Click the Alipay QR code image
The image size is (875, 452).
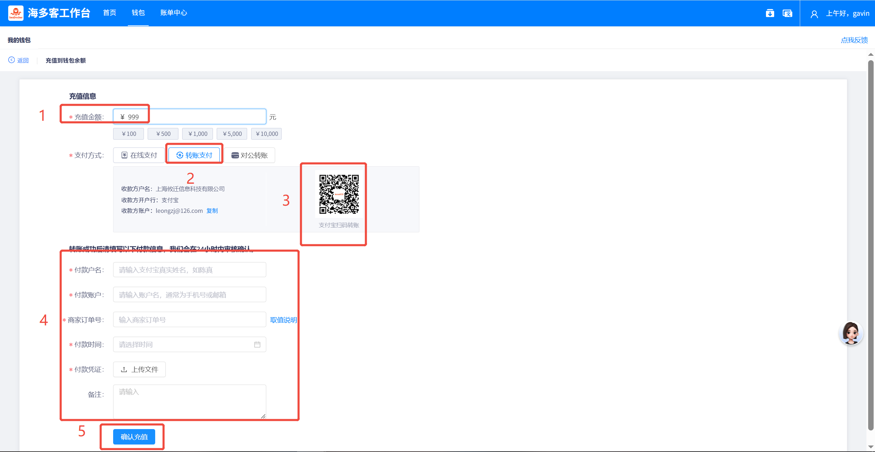(x=339, y=194)
